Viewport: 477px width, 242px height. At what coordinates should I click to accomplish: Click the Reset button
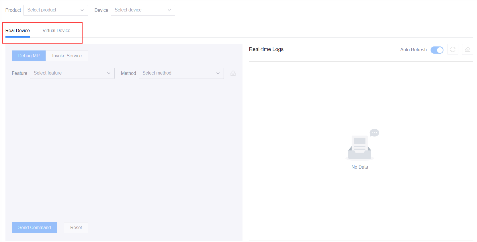coord(76,227)
